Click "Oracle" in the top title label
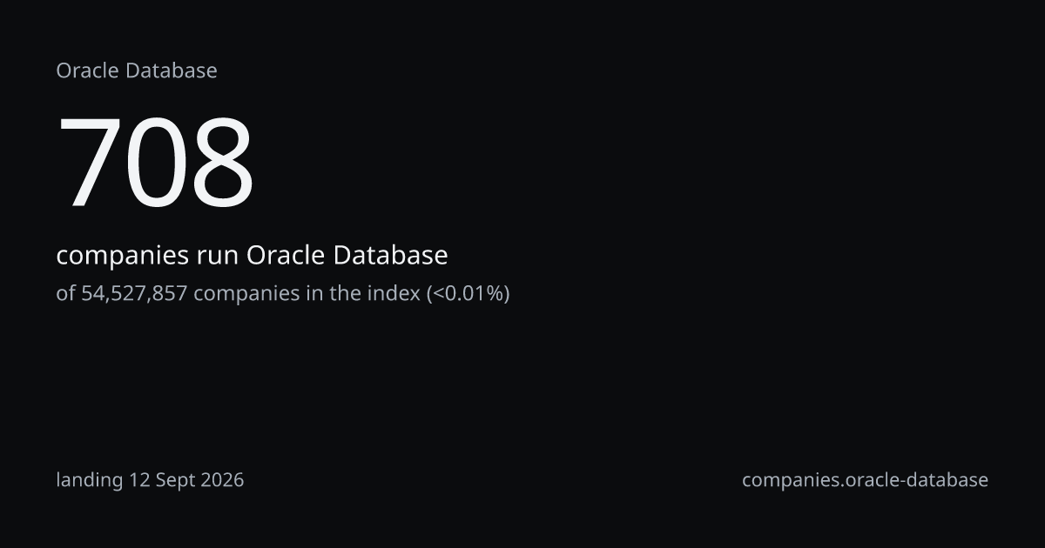 pos(88,70)
